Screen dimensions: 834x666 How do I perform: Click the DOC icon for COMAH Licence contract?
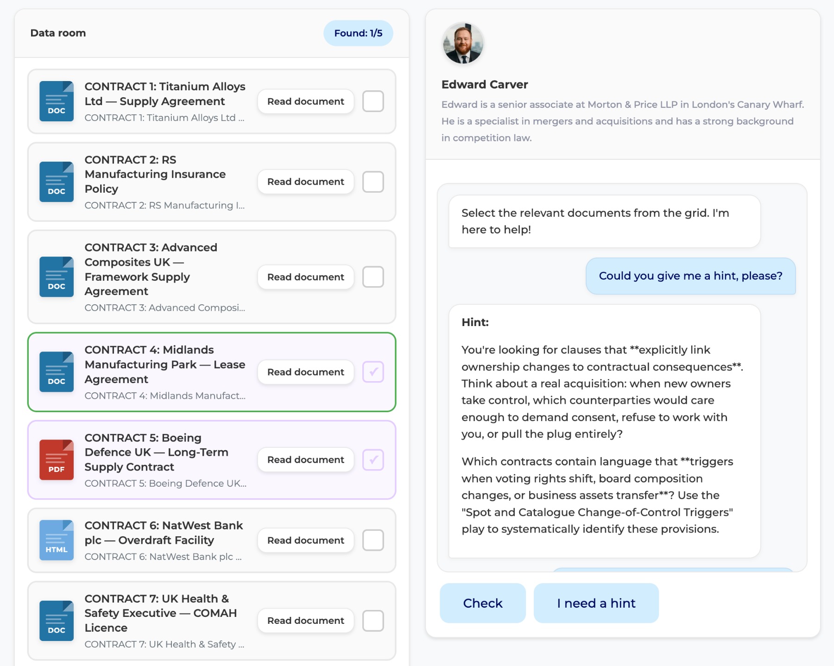(57, 621)
